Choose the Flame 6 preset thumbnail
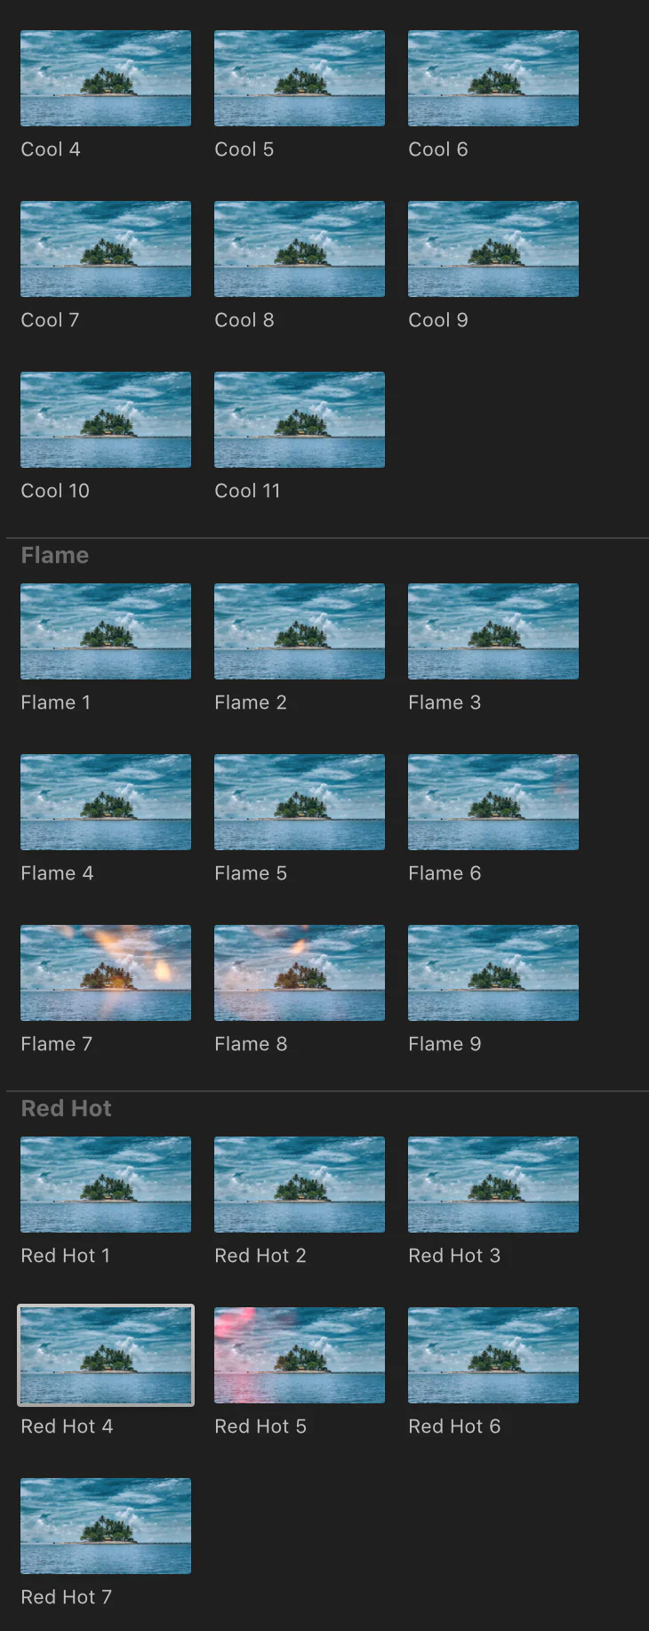This screenshot has height=1631, width=649. point(493,802)
